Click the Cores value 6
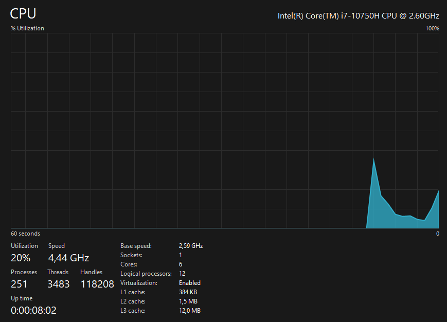This screenshot has height=322, width=447. click(x=181, y=264)
